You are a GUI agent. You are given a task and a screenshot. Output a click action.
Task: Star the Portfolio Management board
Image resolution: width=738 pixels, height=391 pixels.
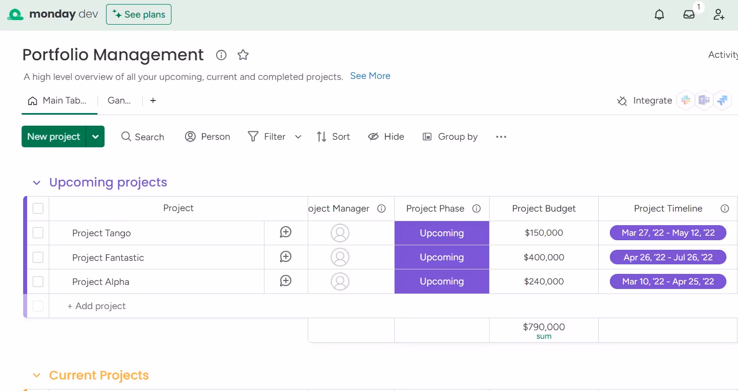coord(243,55)
